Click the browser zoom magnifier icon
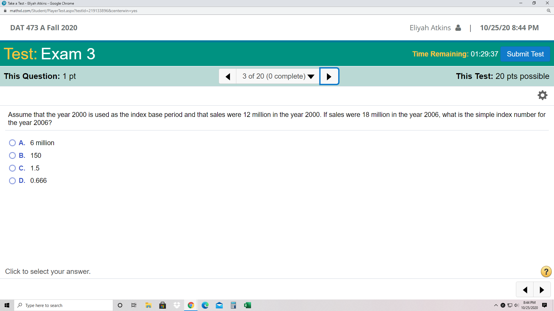554x311 pixels. coord(549,11)
